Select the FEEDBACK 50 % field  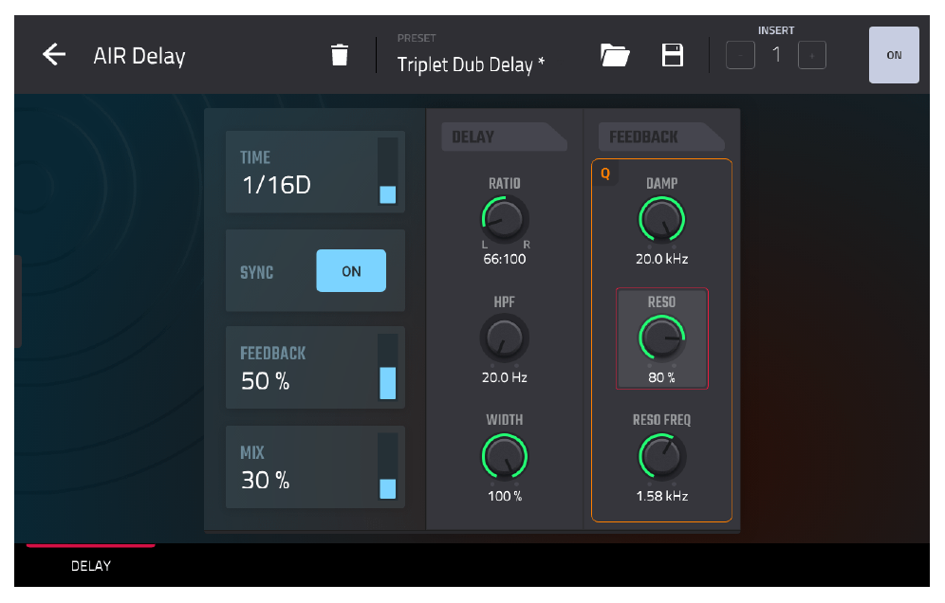[x=315, y=368]
